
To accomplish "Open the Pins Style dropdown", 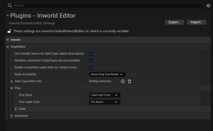I will point(104,95).
